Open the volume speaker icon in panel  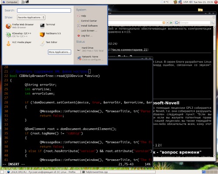coord(191,2)
